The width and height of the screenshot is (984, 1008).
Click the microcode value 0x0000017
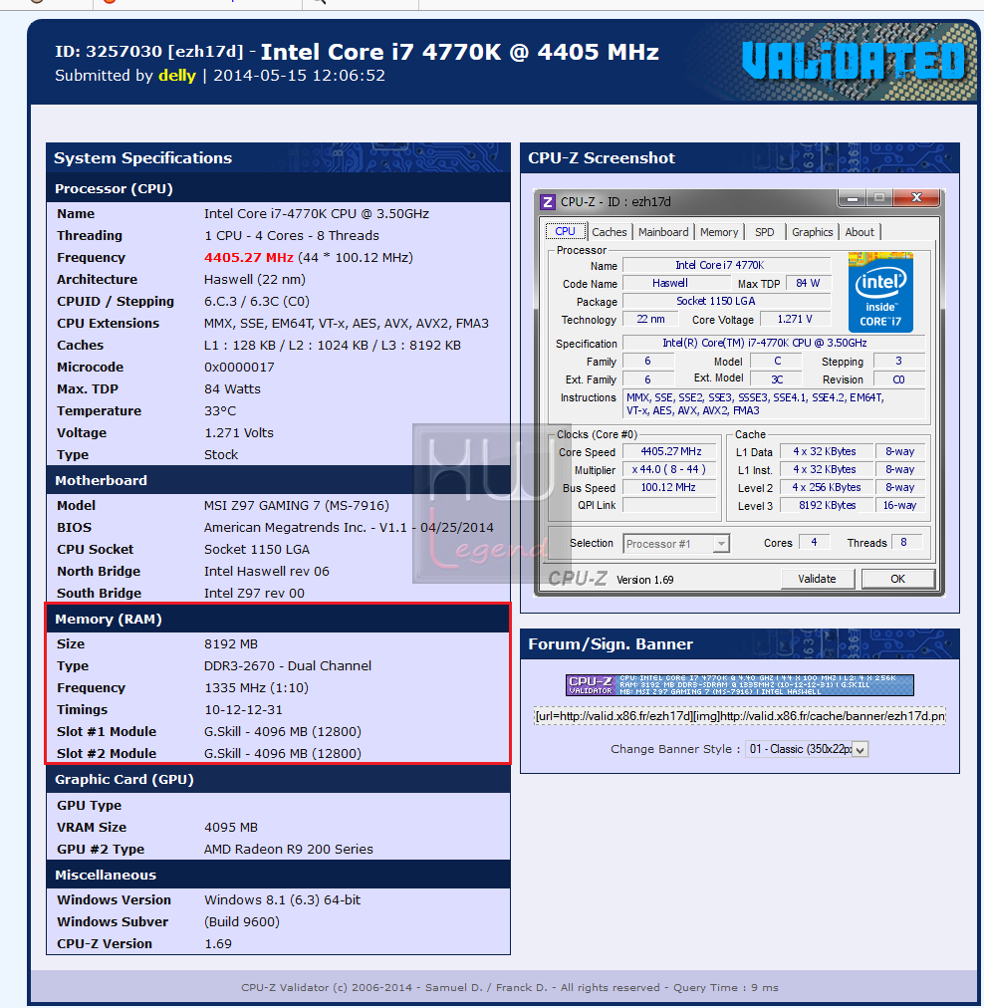tap(239, 368)
